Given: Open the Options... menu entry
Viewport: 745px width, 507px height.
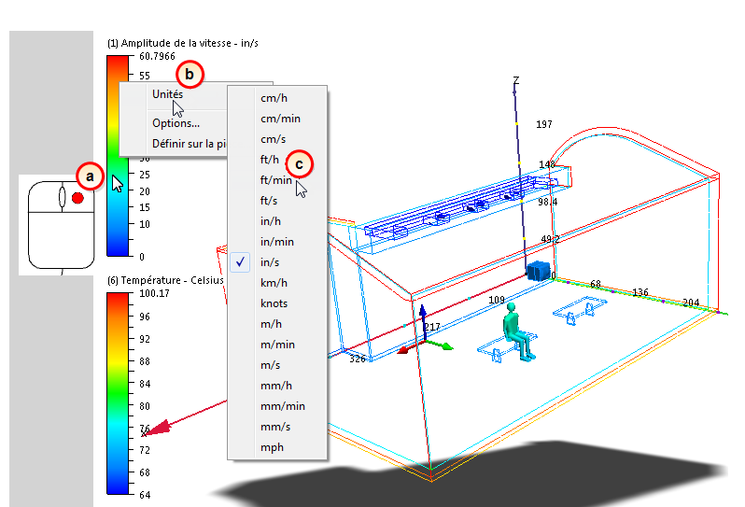Looking at the screenshot, I should [x=174, y=123].
